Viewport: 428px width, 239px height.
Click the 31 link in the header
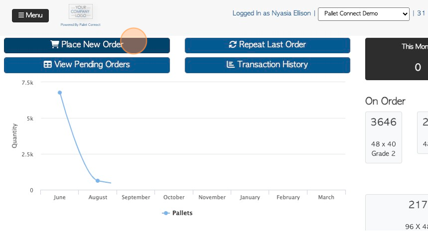tap(421, 13)
